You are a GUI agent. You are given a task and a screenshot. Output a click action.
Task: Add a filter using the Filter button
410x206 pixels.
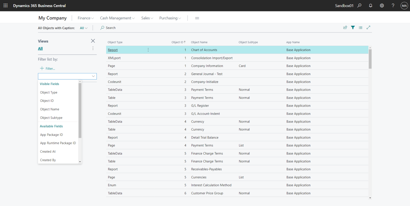coord(48,68)
